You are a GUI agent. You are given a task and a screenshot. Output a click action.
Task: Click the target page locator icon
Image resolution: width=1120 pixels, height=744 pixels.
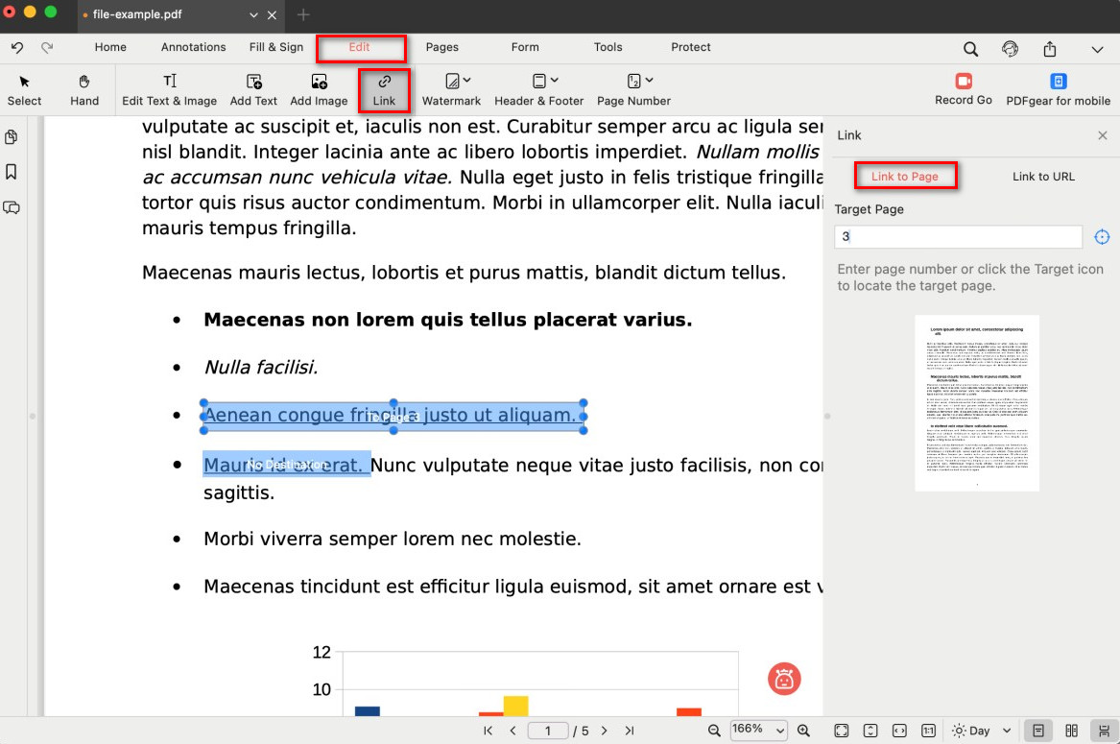[1102, 237]
